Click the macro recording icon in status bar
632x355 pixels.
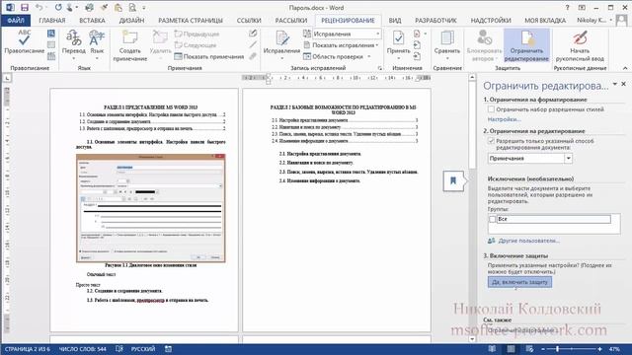tap(168, 349)
